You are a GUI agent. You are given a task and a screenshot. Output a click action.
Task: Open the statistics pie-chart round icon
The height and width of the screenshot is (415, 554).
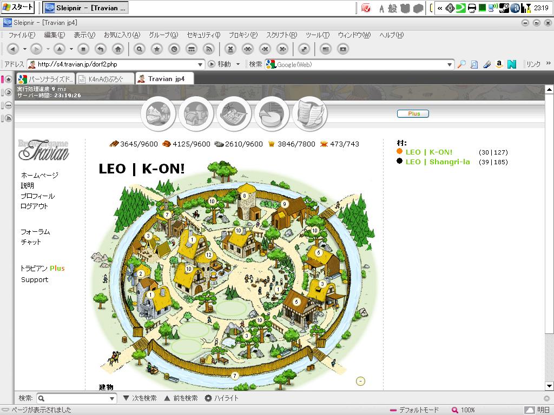pyautogui.click(x=272, y=113)
